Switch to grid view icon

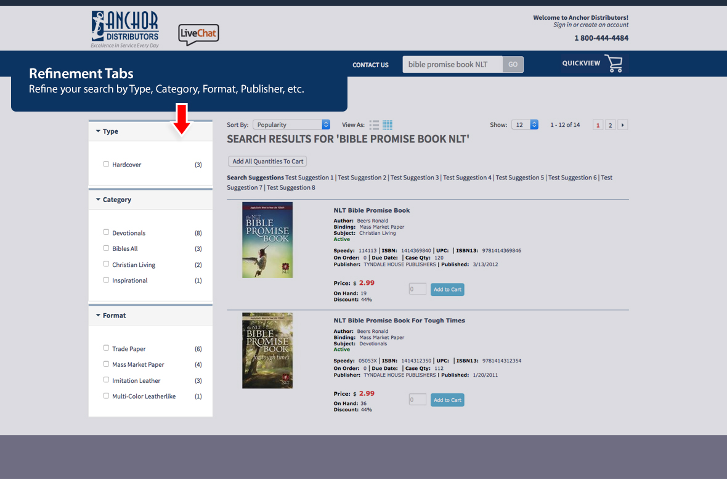click(x=388, y=125)
